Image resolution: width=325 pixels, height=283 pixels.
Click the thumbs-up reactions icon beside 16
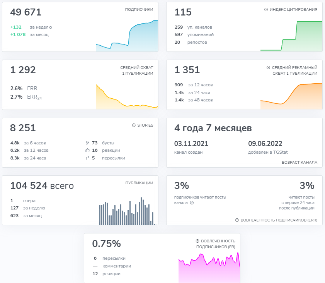pyautogui.click(x=87, y=150)
